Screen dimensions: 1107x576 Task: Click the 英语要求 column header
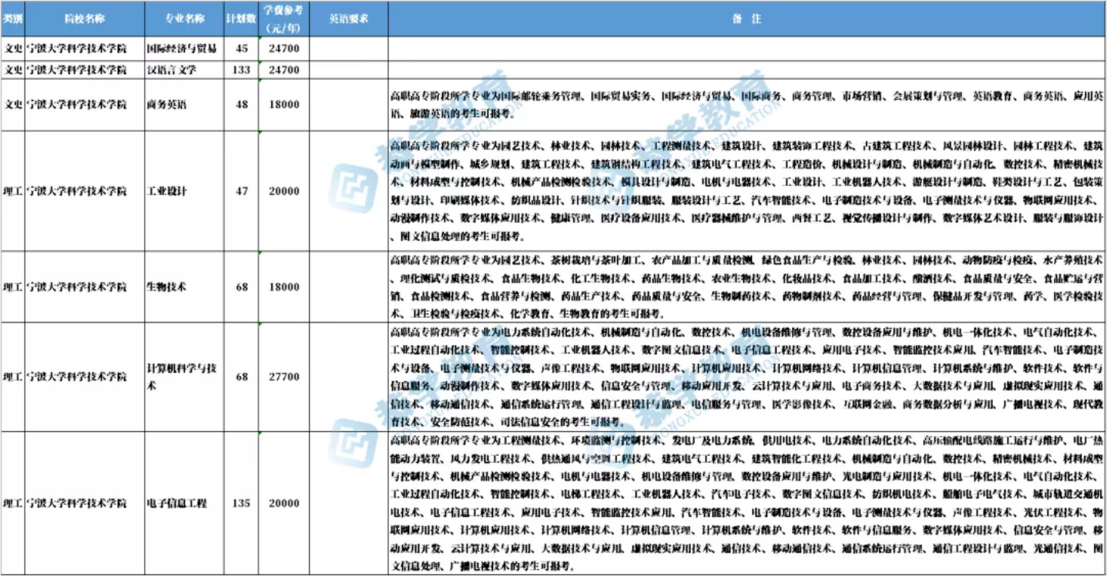pos(348,18)
